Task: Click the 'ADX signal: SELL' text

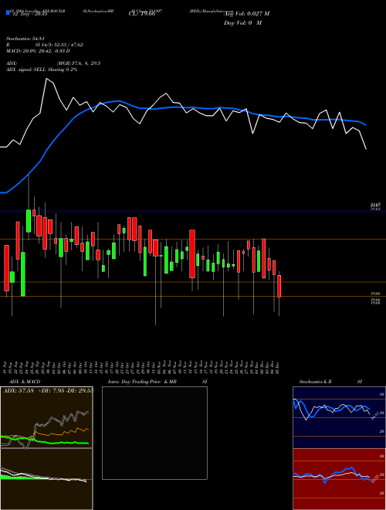Action: 42,70
